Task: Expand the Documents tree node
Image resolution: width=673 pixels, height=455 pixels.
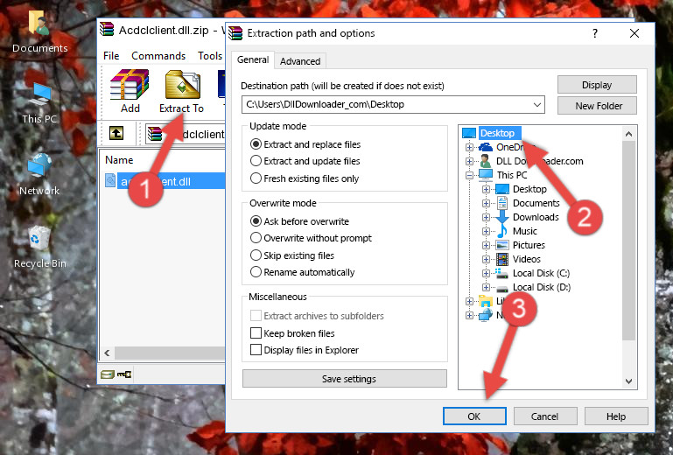Action: point(486,204)
